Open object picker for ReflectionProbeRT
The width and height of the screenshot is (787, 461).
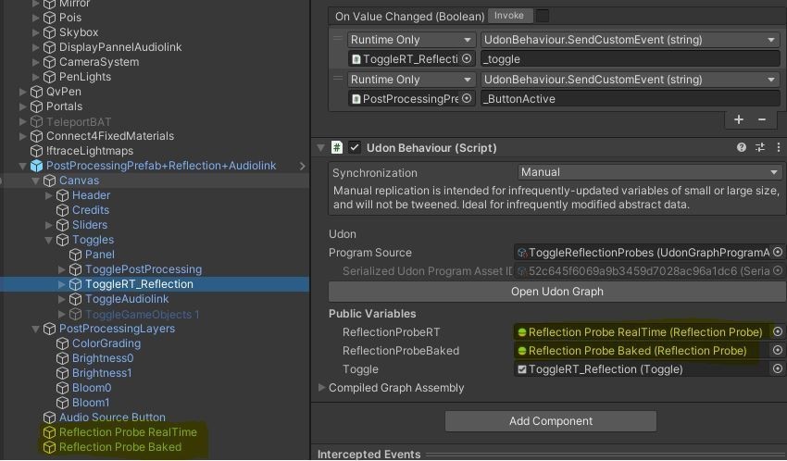coord(778,331)
